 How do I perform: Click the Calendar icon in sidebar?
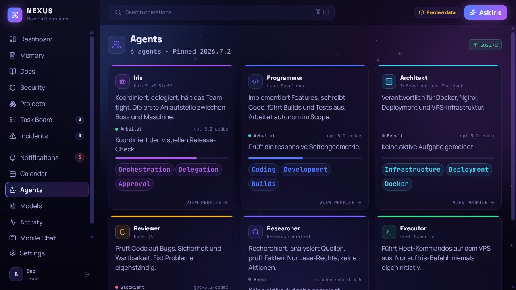tap(12, 174)
